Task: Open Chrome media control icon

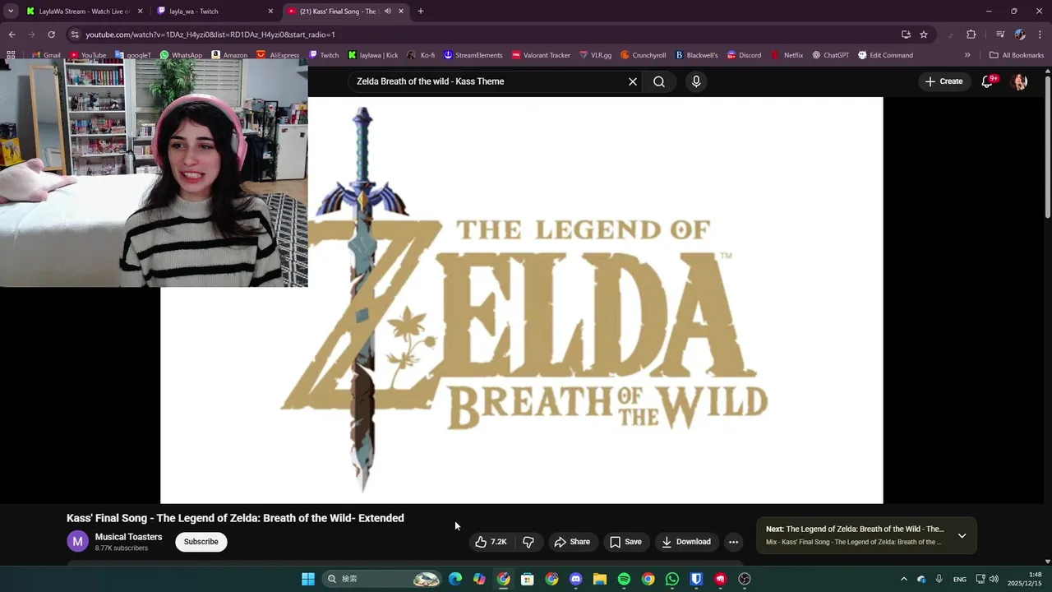Action: click(x=1000, y=35)
